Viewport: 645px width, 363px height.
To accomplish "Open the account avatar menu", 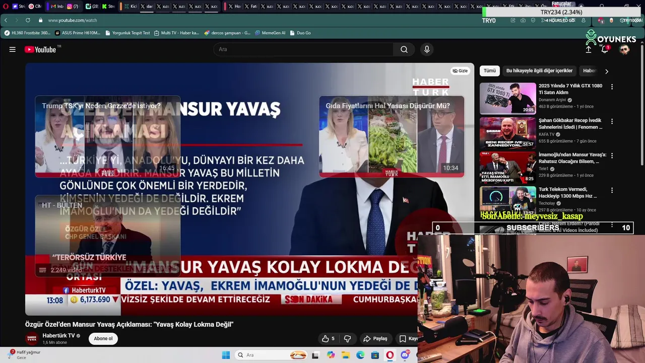I will [624, 49].
